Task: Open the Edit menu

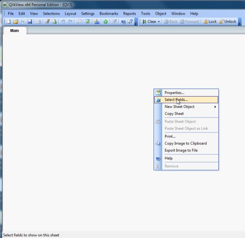Action: tap(22, 13)
